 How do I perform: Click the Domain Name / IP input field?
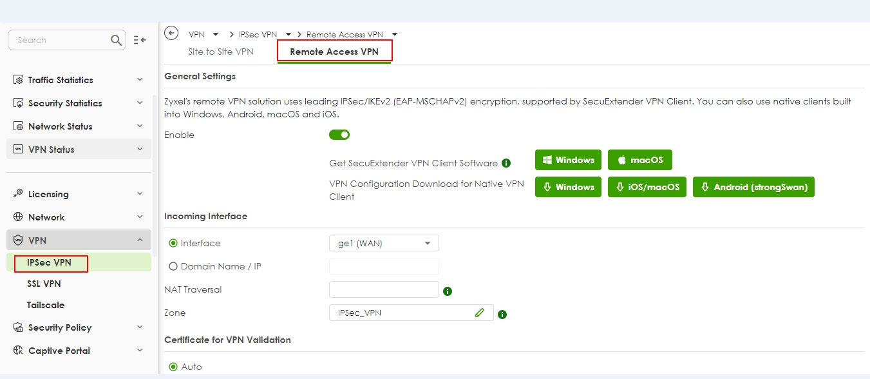(384, 266)
